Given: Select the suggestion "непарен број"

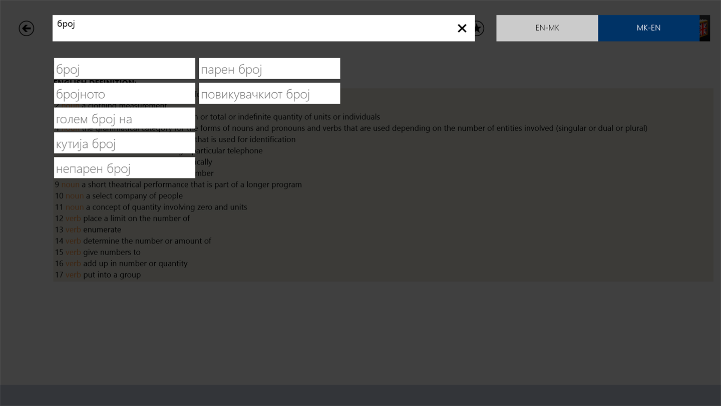Looking at the screenshot, I should (125, 168).
